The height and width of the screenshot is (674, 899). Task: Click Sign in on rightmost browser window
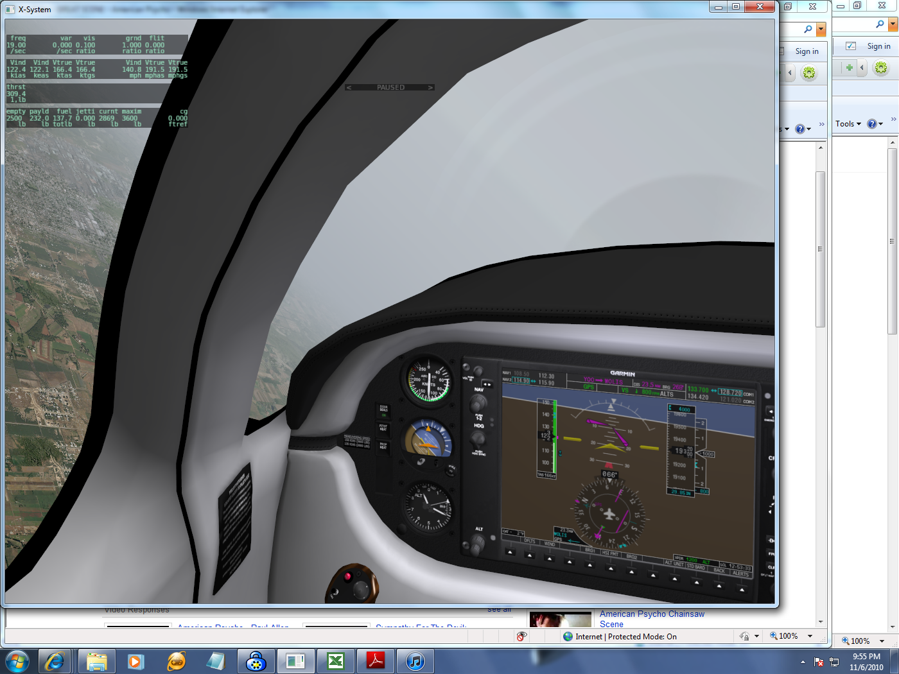coord(878,46)
